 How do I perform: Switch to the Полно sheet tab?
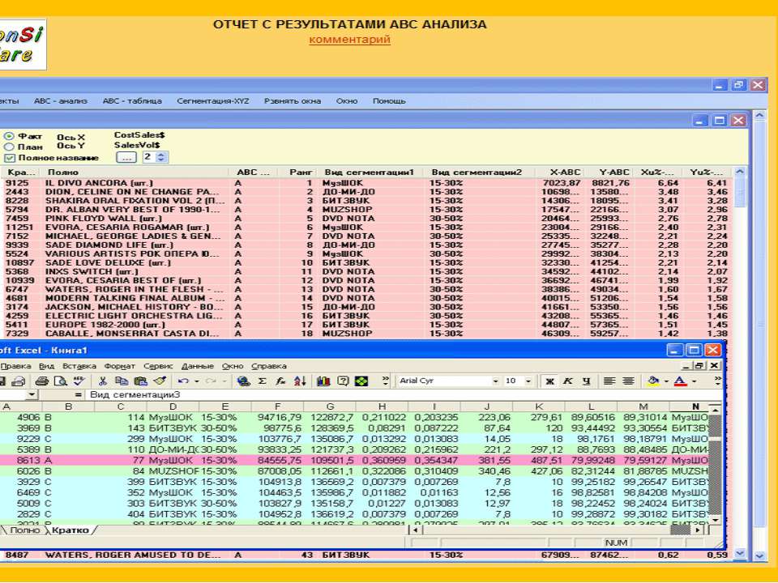click(24, 530)
